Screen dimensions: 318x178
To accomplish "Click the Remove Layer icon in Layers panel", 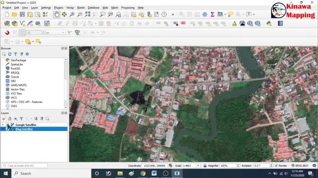I will tap(47, 119).
